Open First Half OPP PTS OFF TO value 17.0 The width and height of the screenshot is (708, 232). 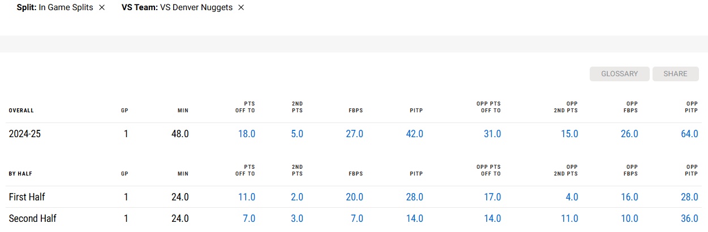click(492, 197)
